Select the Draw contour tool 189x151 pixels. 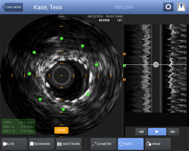(158, 144)
